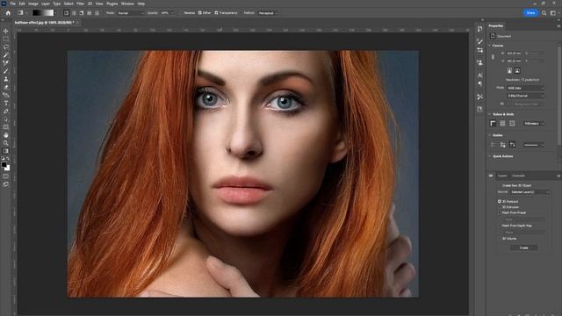562x316 pixels.
Task: Click the canvas width input field
Action: click(x=515, y=53)
